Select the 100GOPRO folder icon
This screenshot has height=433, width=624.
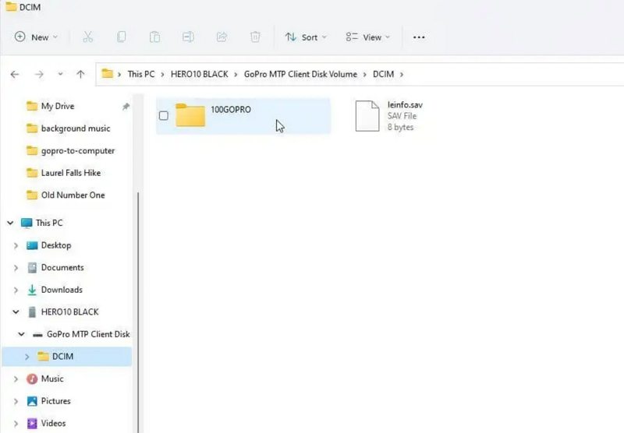pos(190,115)
